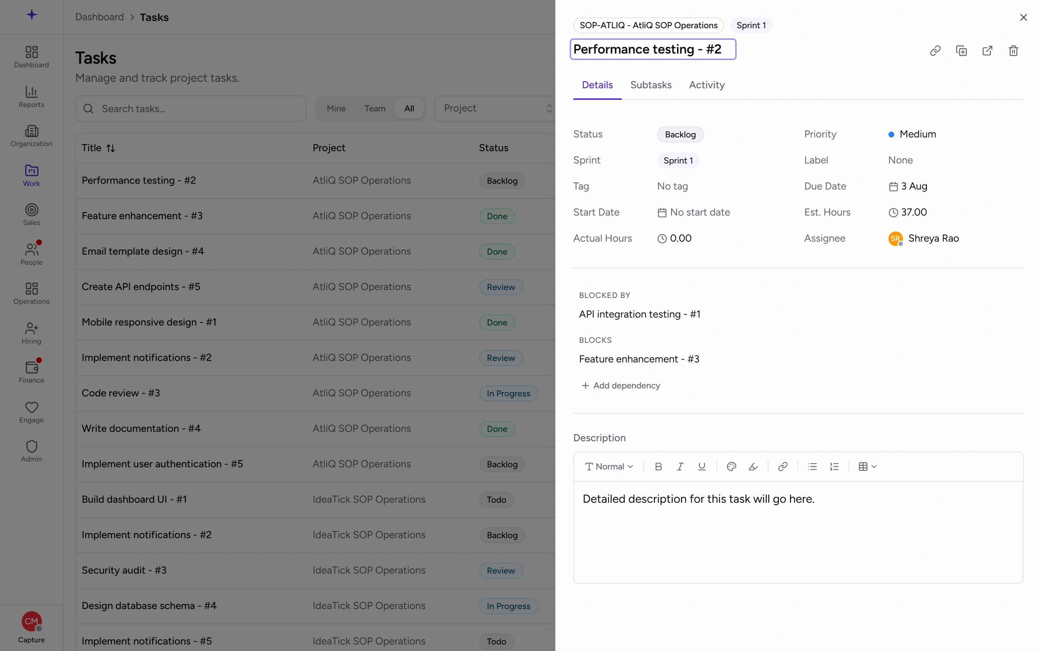Open Code review - #3 row
1041x651 pixels.
(315, 393)
